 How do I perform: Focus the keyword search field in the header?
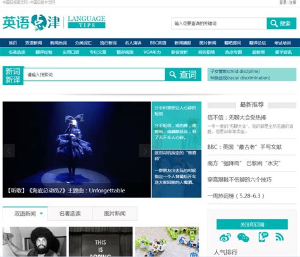point(219,23)
